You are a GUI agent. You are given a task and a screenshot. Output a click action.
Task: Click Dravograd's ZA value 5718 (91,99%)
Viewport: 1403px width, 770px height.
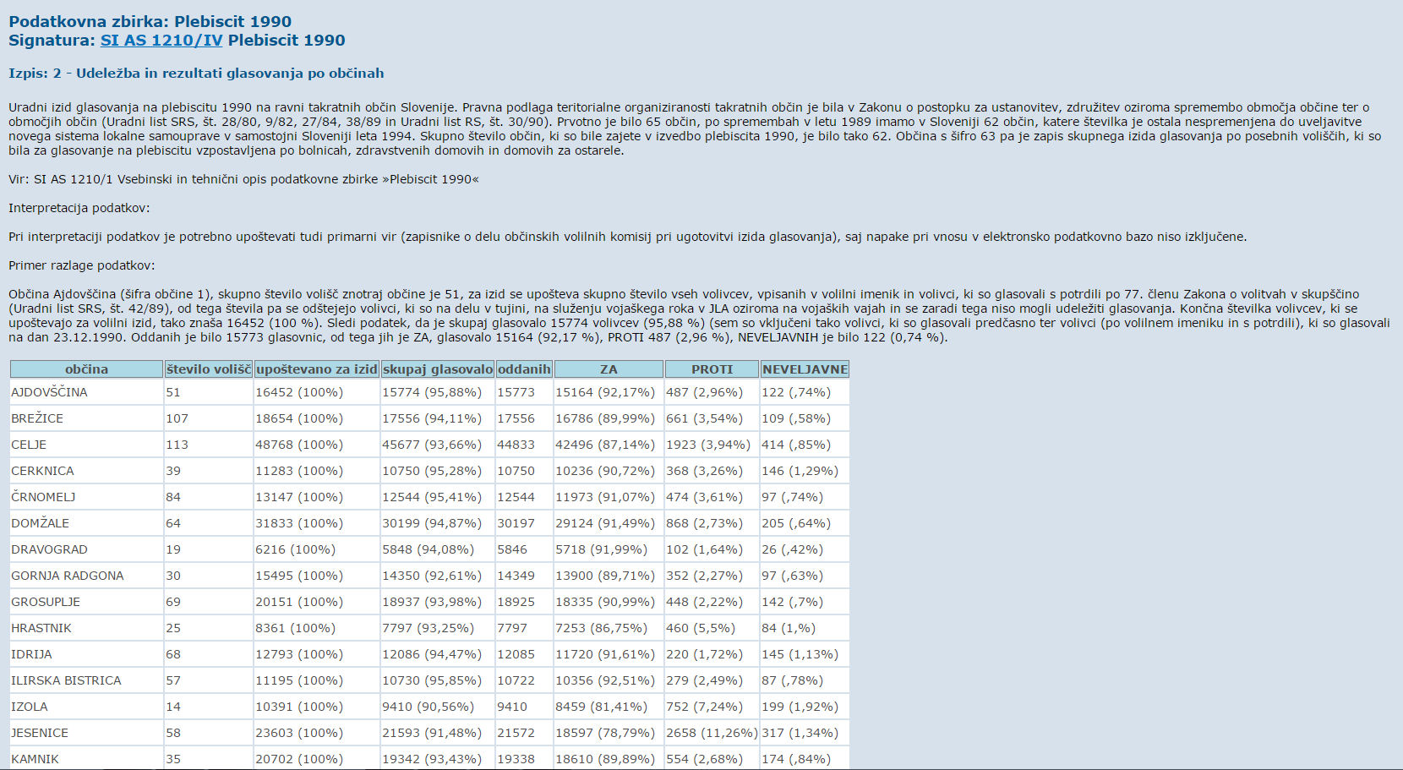[601, 549]
